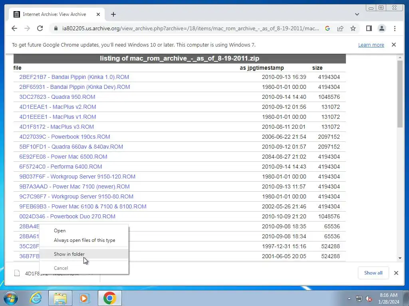
Task: Click the 'size' column header text
Action: pyautogui.click(x=317, y=68)
